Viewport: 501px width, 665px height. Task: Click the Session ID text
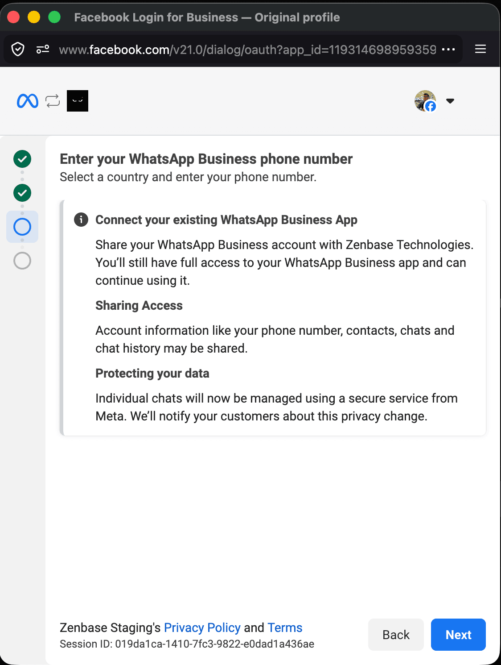point(187,644)
